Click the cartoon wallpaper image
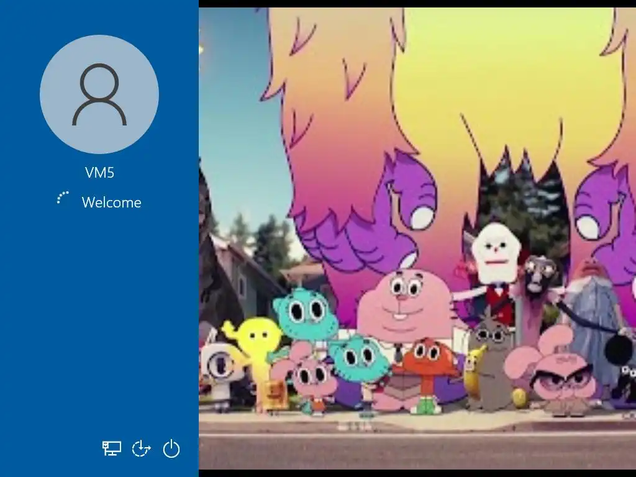This screenshot has width=636, height=477. coord(417,238)
